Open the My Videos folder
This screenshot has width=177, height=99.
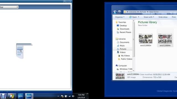125,56
